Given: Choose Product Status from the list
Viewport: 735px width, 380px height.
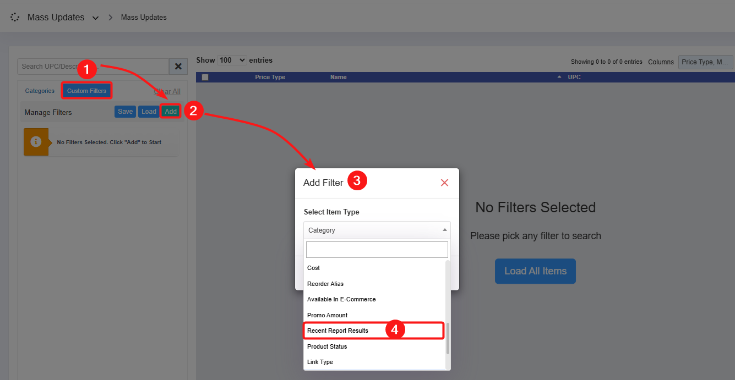Looking at the screenshot, I should coord(327,346).
